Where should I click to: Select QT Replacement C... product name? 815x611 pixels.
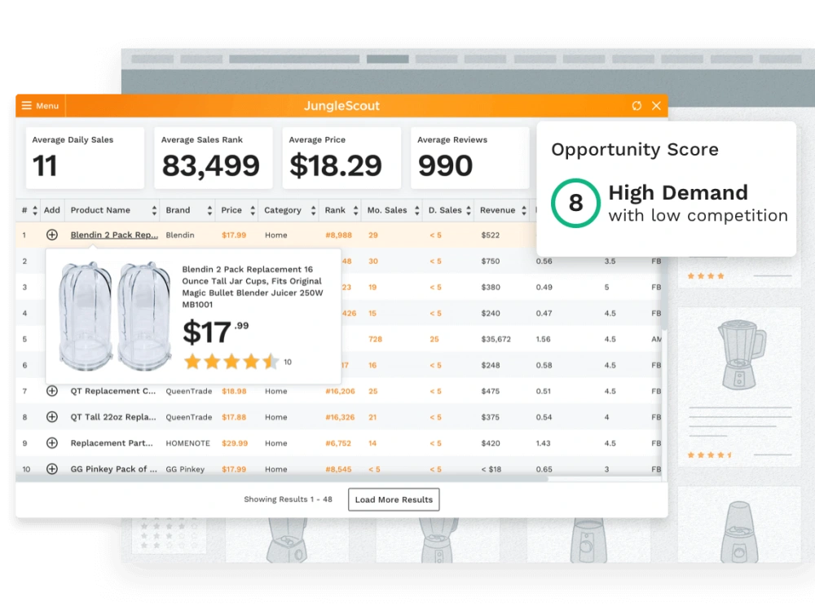pos(112,391)
